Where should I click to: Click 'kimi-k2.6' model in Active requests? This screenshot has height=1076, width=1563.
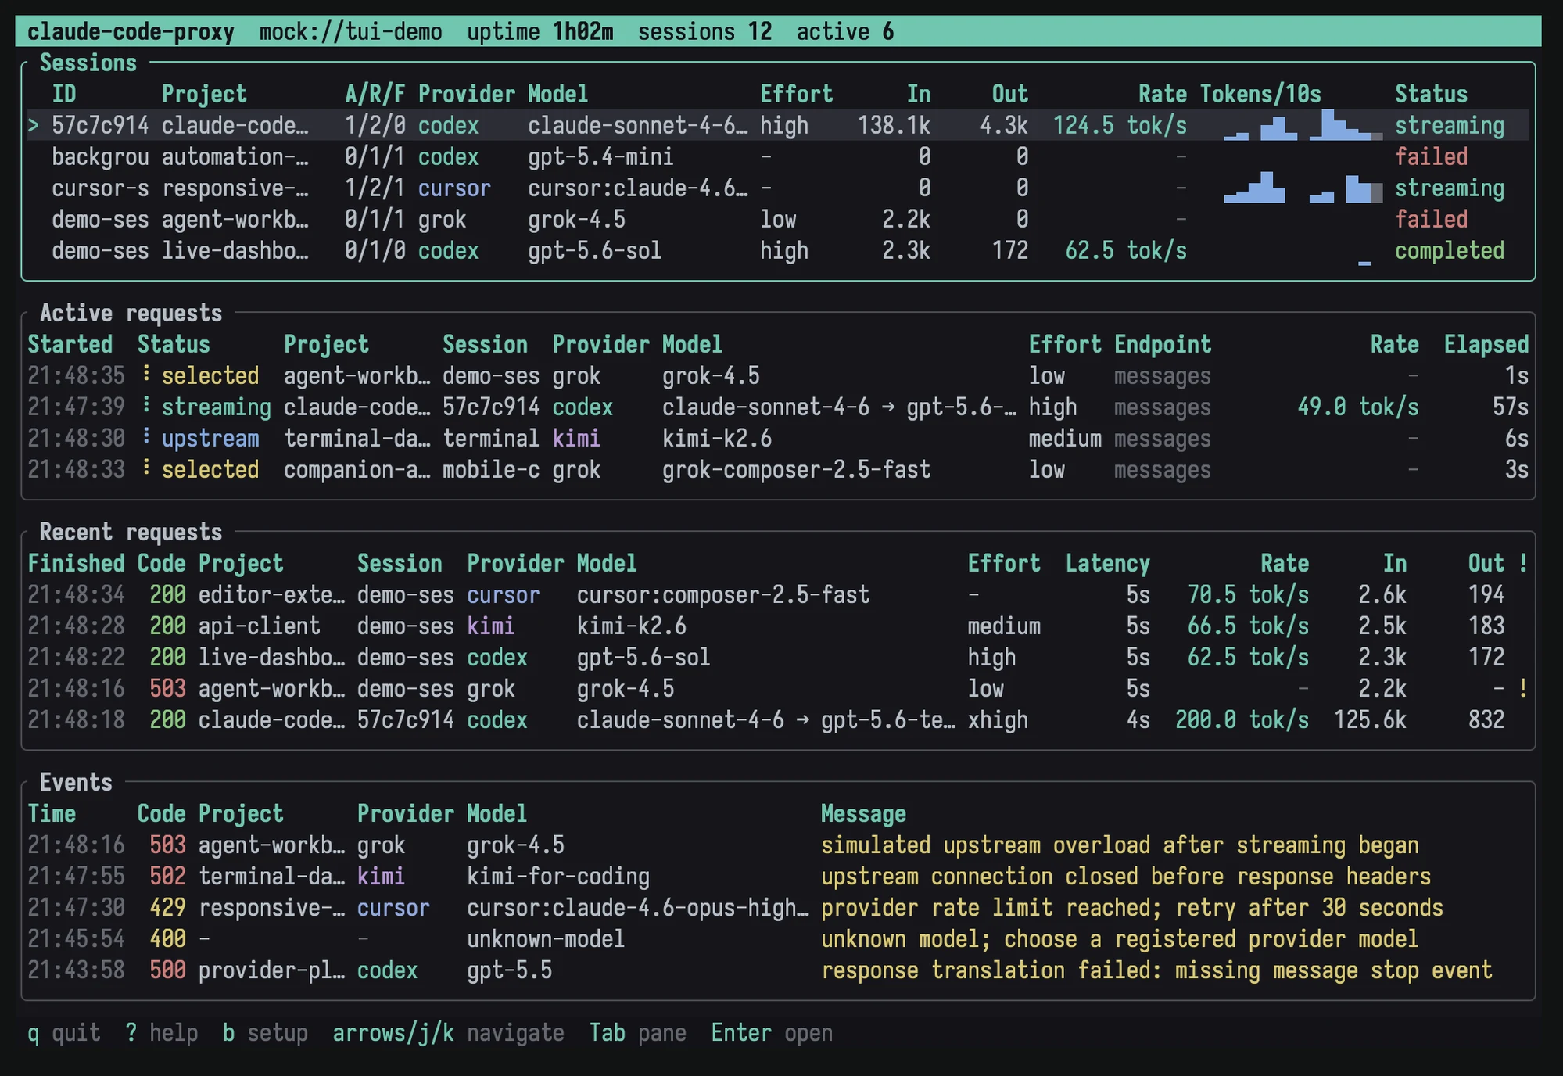click(717, 439)
